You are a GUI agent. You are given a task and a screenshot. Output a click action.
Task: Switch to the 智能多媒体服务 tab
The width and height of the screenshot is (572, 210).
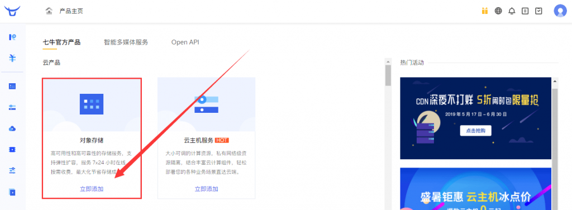pyautogui.click(x=126, y=42)
